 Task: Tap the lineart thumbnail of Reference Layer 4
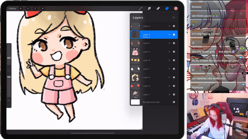click(x=135, y=34)
